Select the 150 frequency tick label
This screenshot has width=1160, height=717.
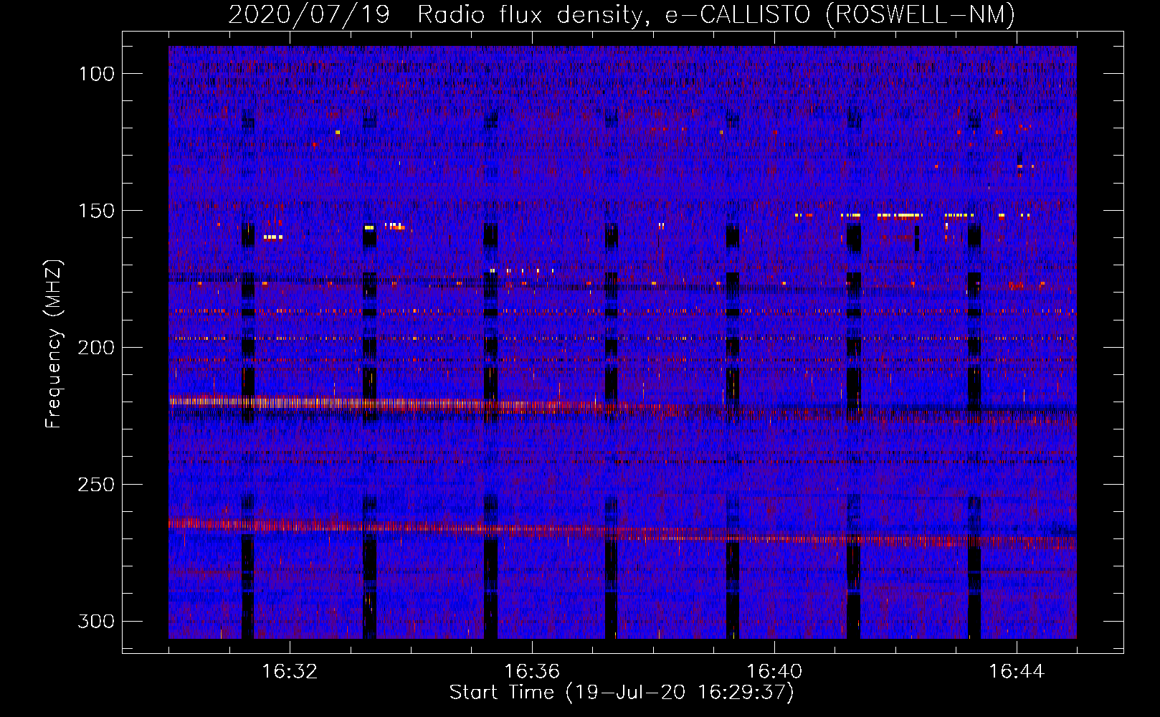pos(96,211)
